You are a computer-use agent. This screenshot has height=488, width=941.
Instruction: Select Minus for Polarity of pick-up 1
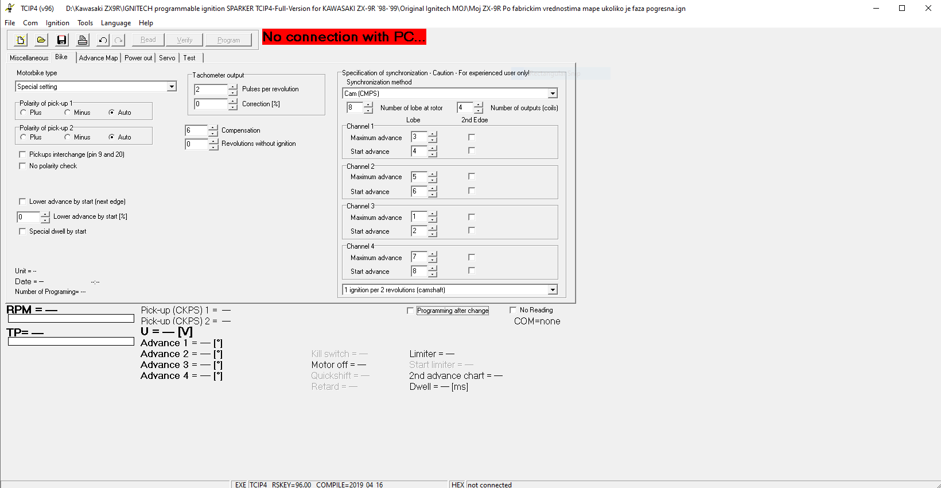point(67,113)
